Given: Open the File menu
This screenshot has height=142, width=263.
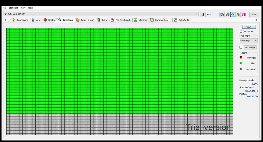Looking at the screenshot, I should (5, 8).
